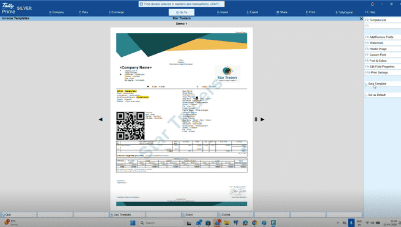Click the Delete button in bottom bar

[x=236, y=215]
